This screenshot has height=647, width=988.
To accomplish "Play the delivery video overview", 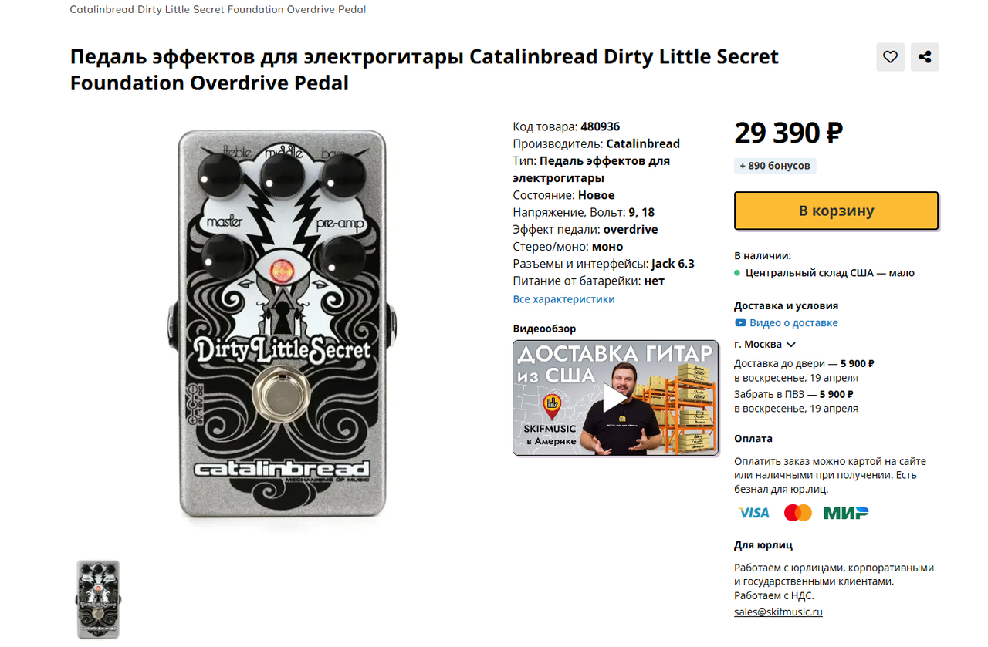I will [x=615, y=398].
